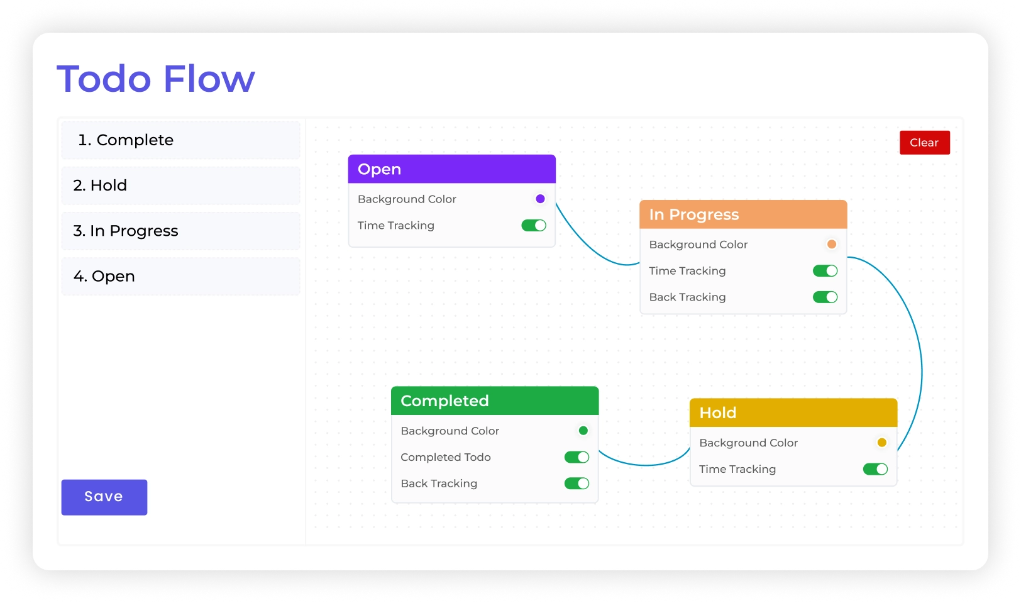The image size is (1021, 603).
Task: Select the '1. Complete' list item
Action: (x=180, y=140)
